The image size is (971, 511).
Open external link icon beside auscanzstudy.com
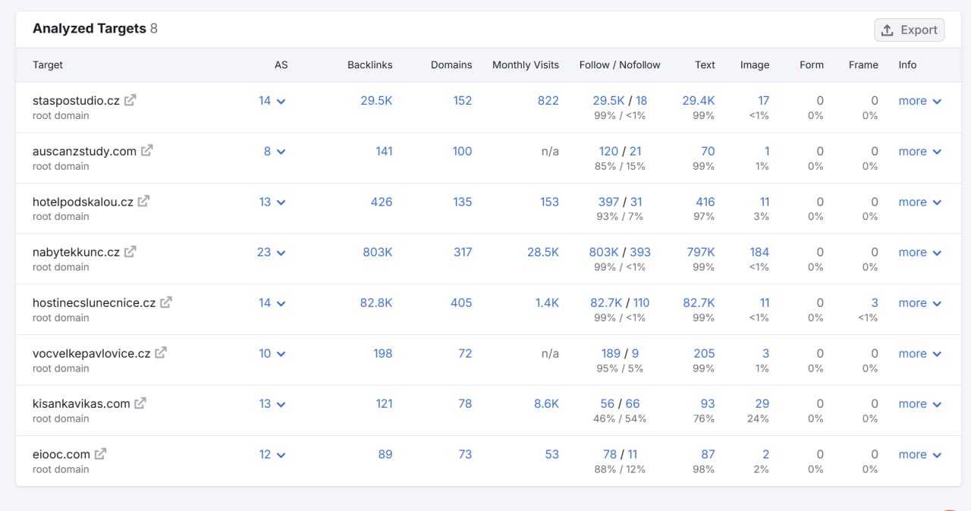point(147,151)
